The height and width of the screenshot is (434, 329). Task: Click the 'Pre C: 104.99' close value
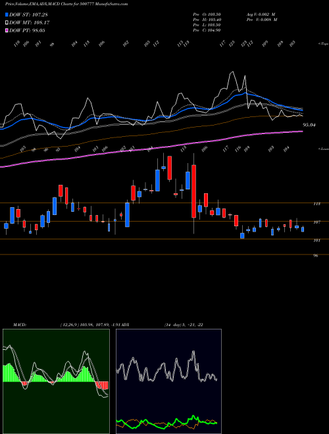[207, 30]
